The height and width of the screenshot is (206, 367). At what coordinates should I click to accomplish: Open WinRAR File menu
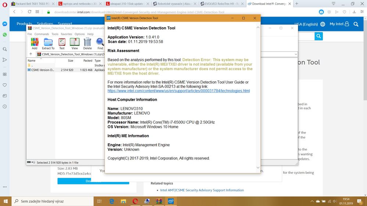[x=30, y=34]
